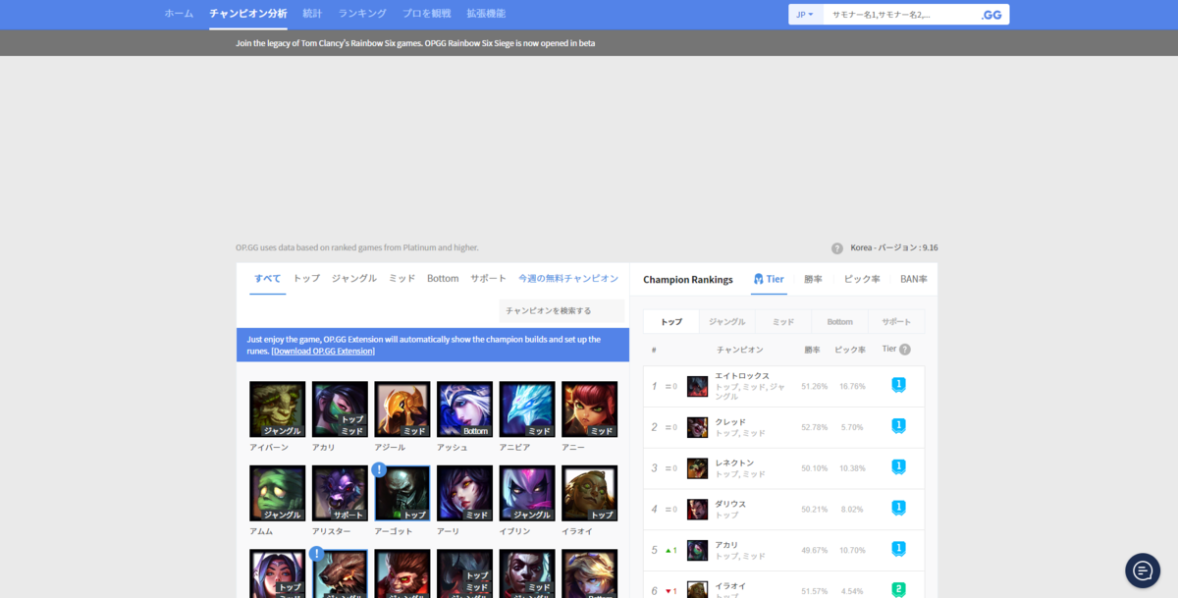Click Tier 1 badge on クレッド row
The height and width of the screenshot is (598, 1178).
pos(898,426)
